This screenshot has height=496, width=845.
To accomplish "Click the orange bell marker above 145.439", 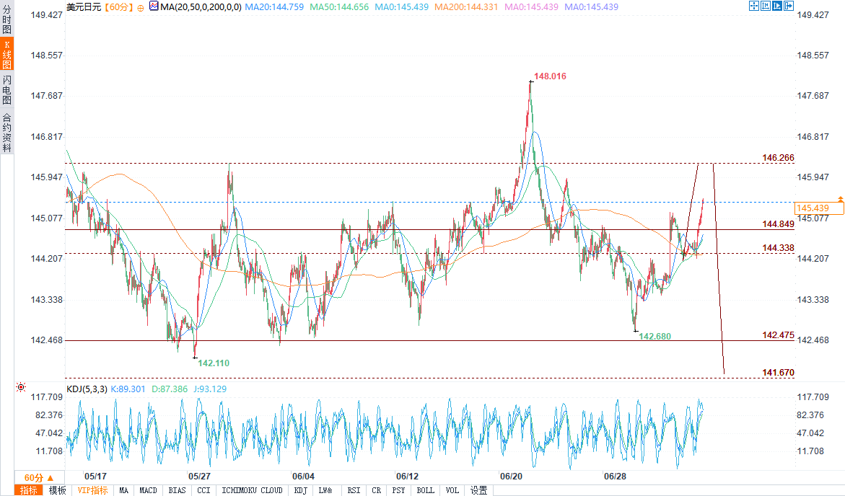I will click(840, 200).
